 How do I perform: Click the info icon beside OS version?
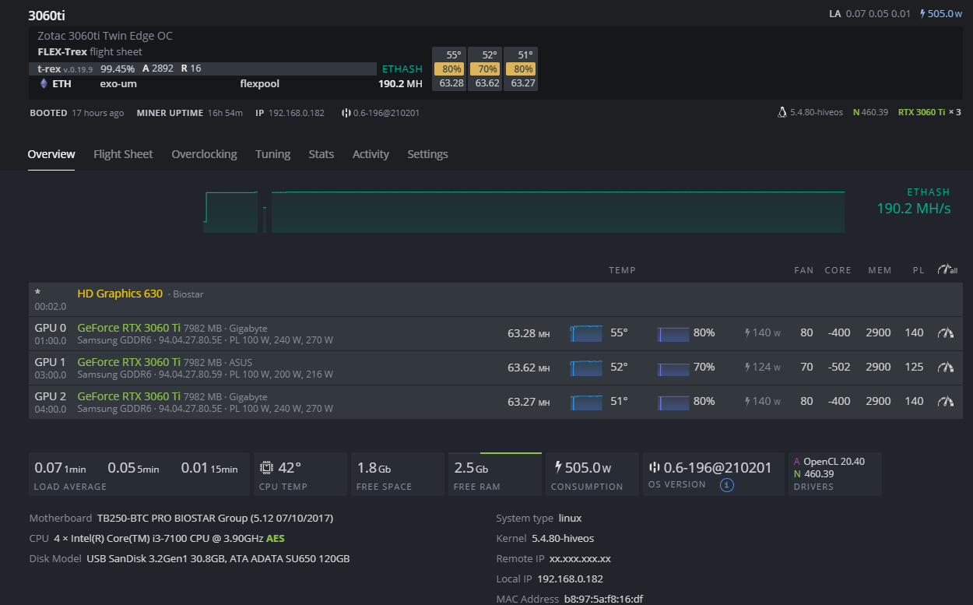(727, 485)
